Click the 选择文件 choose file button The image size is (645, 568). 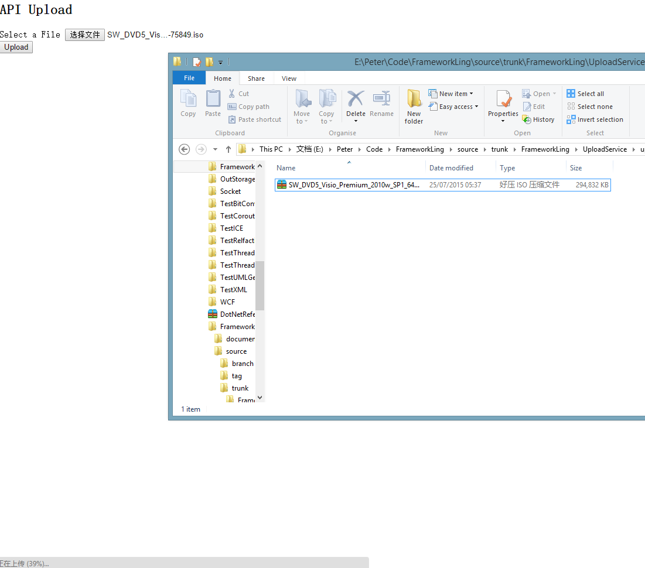tap(85, 35)
